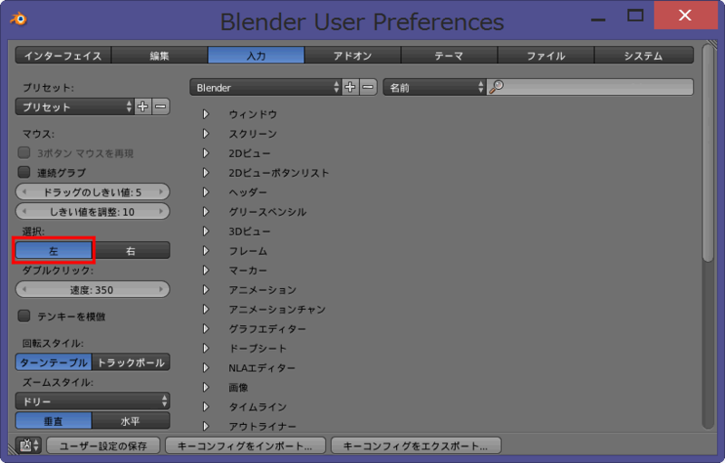
Task: Expand the スクリーン keymap section
Action: pos(206,133)
